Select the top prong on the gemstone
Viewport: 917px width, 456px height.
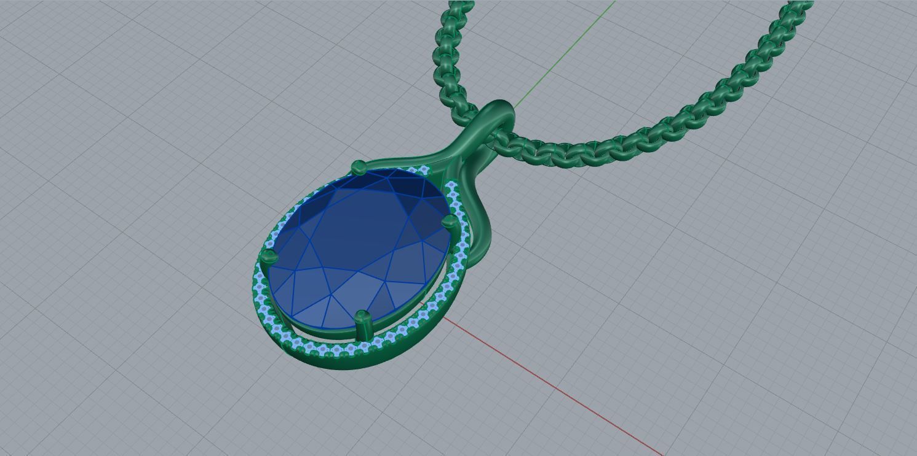click(359, 166)
